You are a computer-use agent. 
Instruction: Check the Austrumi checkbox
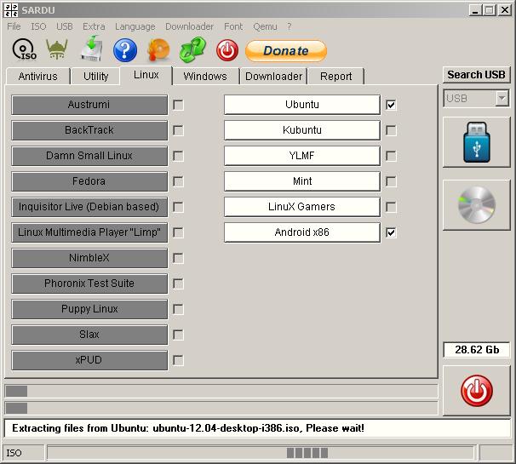[178, 105]
